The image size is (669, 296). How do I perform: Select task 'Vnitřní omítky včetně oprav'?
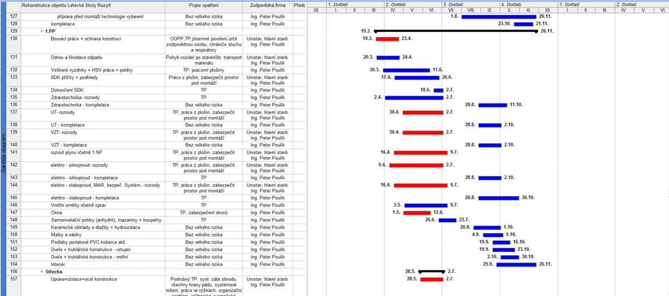tap(77, 205)
